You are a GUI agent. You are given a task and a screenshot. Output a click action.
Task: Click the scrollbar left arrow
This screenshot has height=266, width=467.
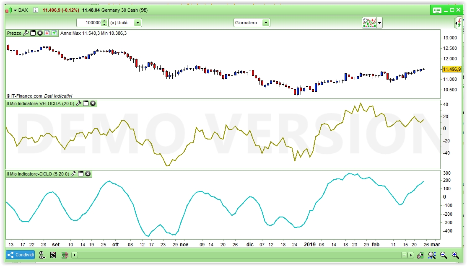75,255
